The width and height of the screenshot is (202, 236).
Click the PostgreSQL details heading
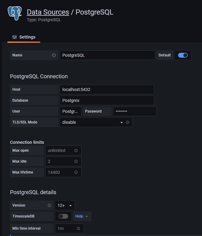(x=33, y=192)
